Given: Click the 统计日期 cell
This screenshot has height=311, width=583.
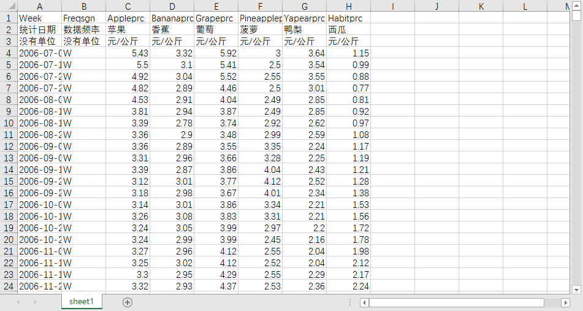Looking at the screenshot, I should click(x=39, y=29).
